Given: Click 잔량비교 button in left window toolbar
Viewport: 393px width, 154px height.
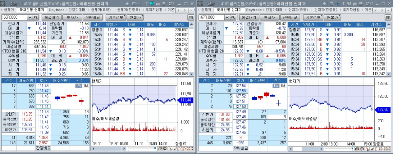Looking at the screenshot, I should click(92, 17).
